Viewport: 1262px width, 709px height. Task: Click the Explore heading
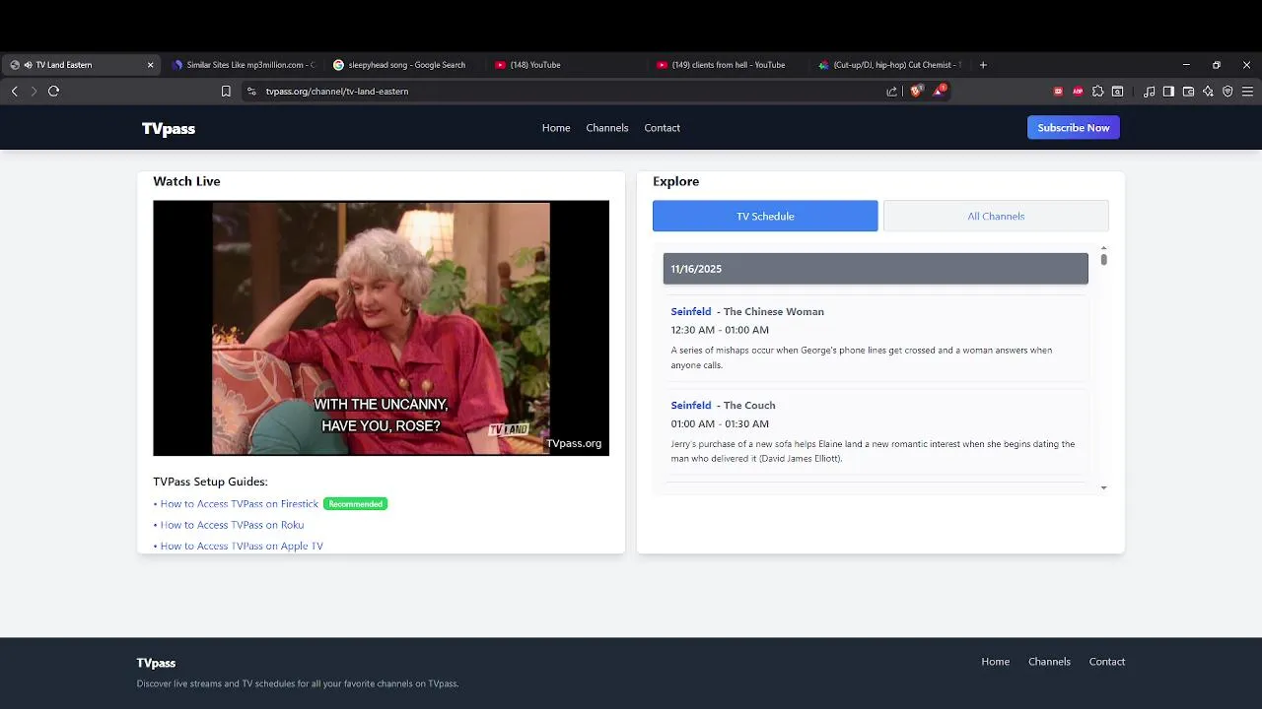[675, 181]
